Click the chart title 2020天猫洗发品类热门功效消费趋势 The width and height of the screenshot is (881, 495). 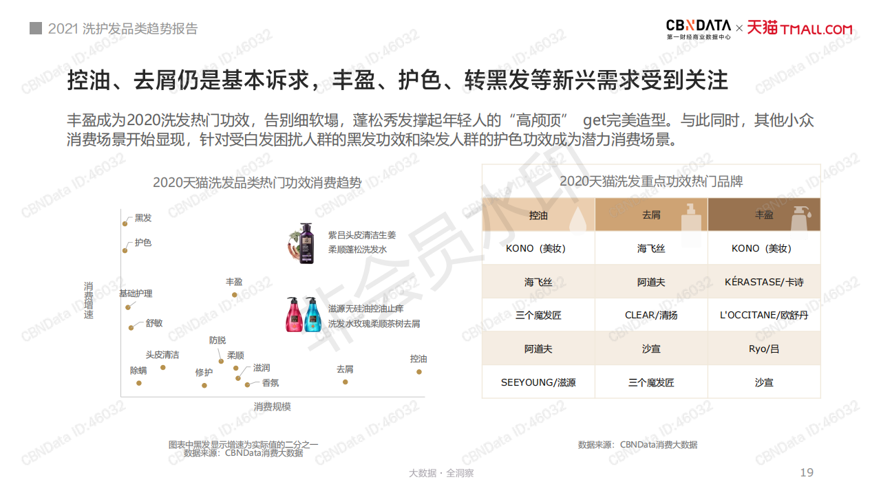257,183
